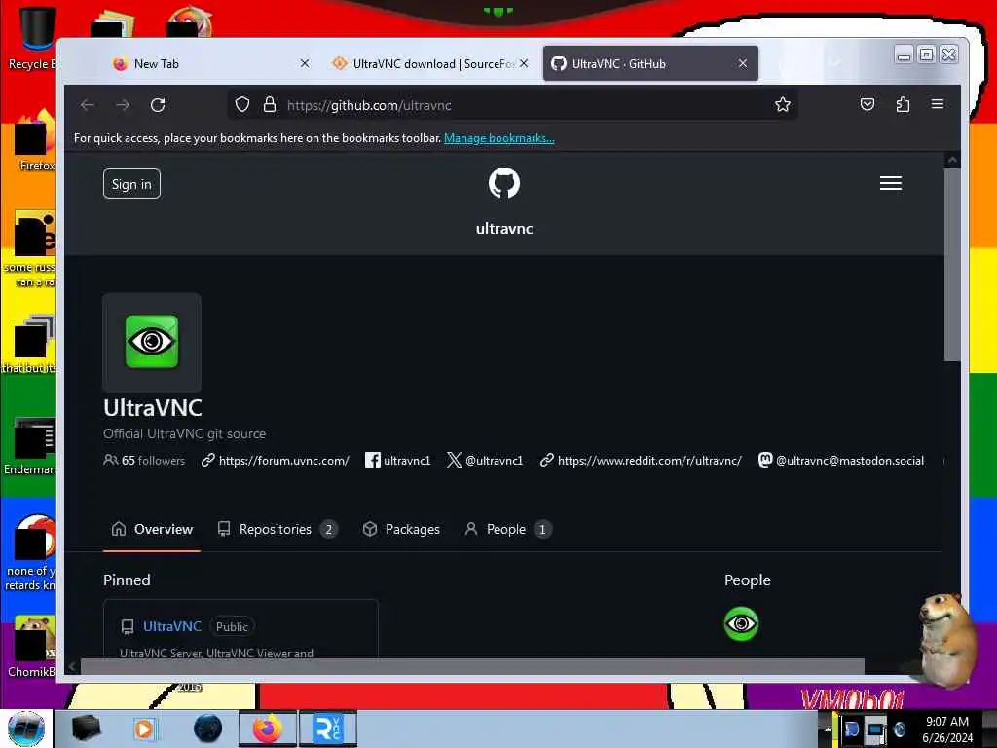Click the UltraVNC green eye avatar
997x748 pixels.
pos(152,342)
